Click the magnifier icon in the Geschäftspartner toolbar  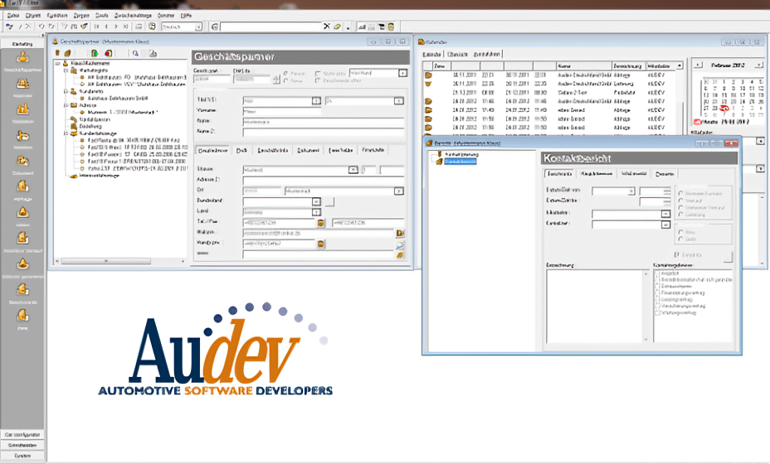click(x=134, y=54)
